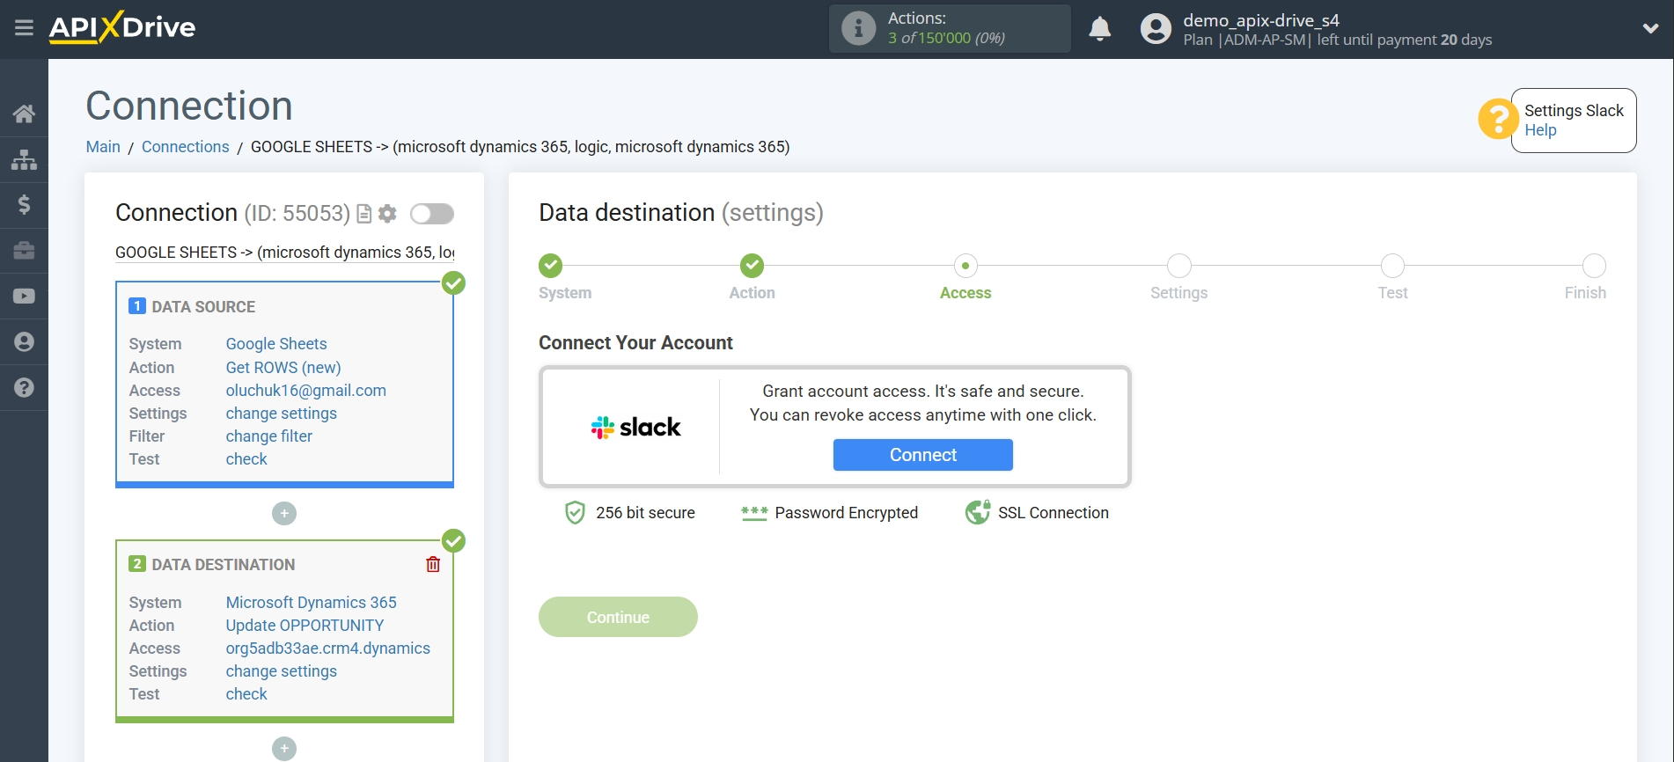Open Google Sheets system link
This screenshot has width=1674, height=762.
276,344
